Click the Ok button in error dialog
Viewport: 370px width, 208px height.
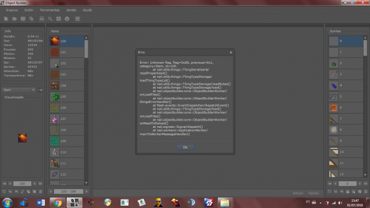185,147
